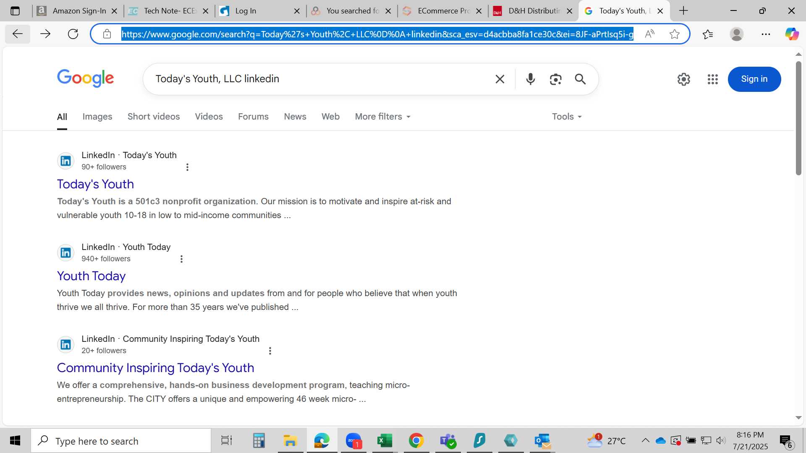Image resolution: width=806 pixels, height=453 pixels.
Task: Open the notification center
Action: [786, 441]
